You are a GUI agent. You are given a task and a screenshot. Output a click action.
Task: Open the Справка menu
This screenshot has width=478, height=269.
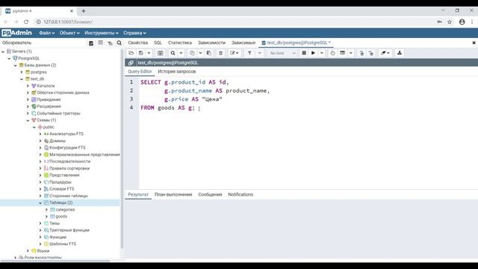134,33
